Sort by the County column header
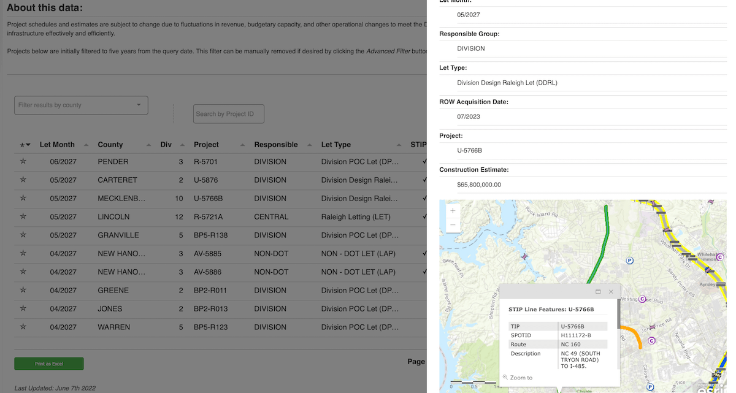736x393 pixels. click(110, 145)
